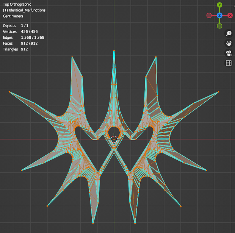Select bottom-right downward spike tip vertex
235x233 pixels.
(x=135, y=224)
